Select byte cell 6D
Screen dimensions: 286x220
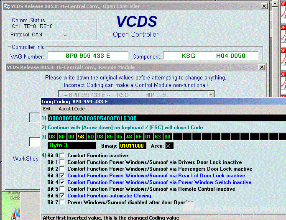point(91,137)
